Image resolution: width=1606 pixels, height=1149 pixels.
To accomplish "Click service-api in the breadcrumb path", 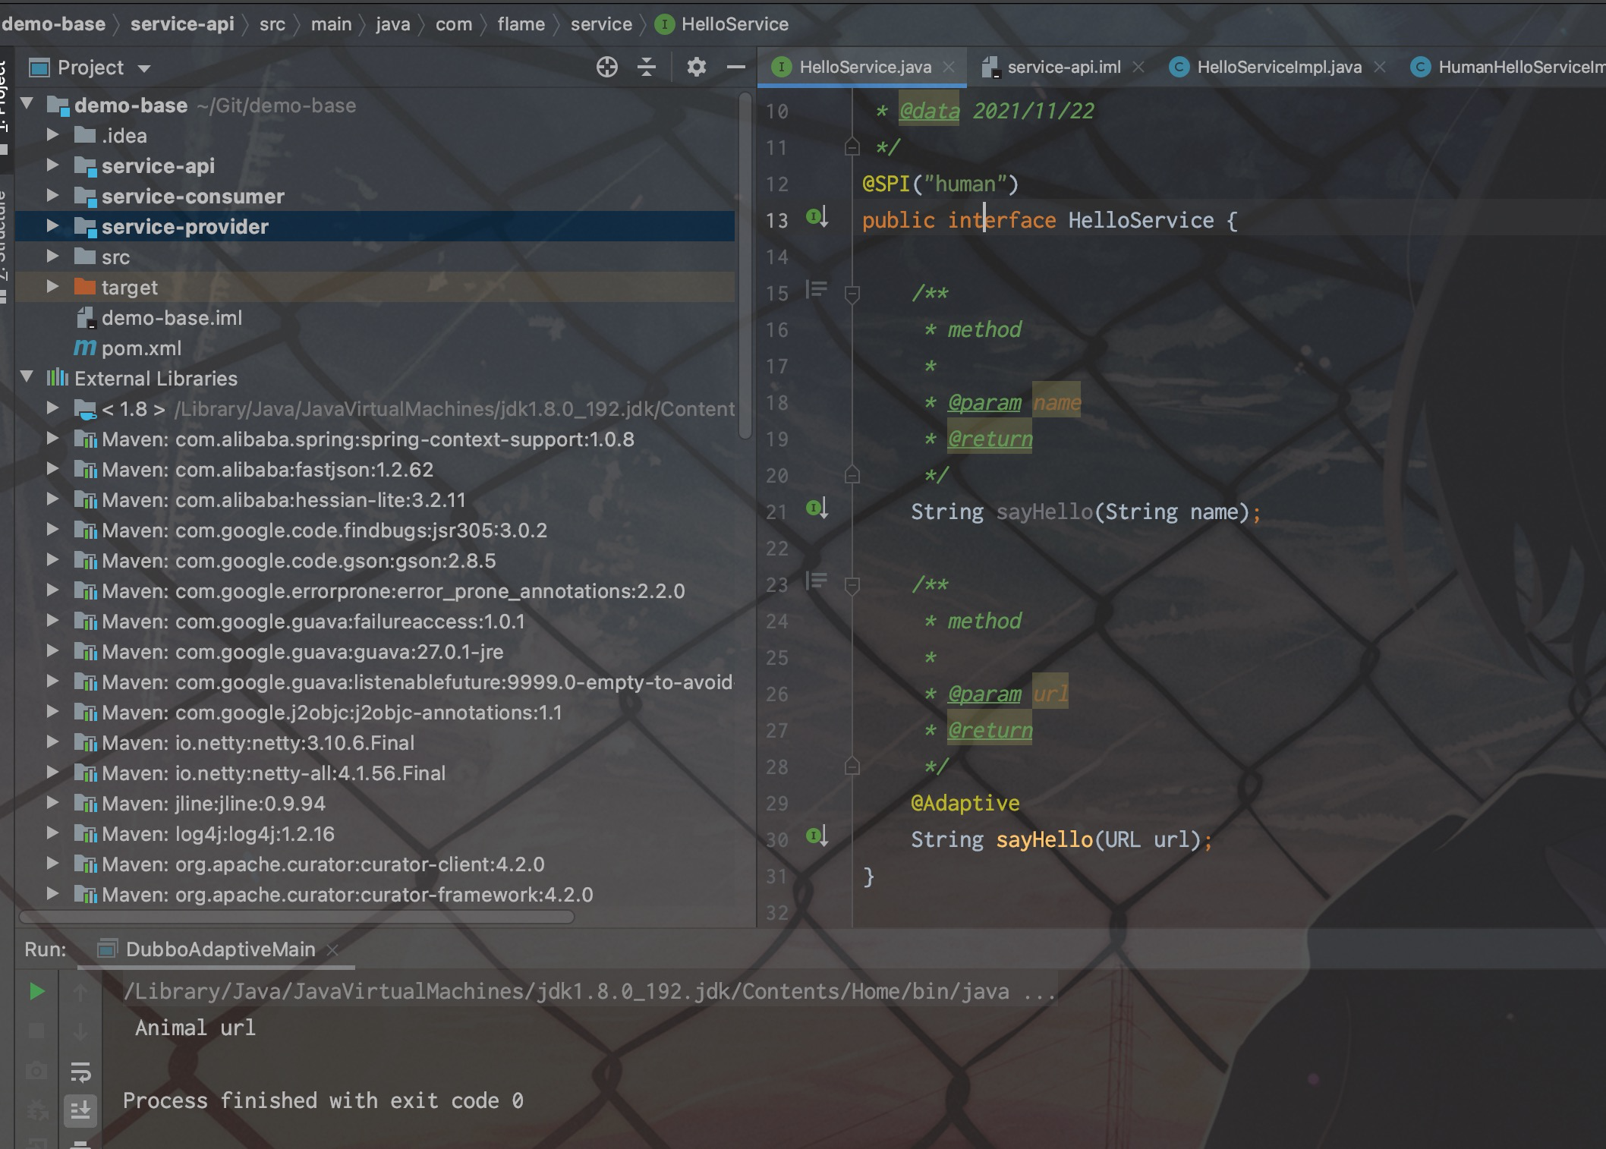I will 182,24.
